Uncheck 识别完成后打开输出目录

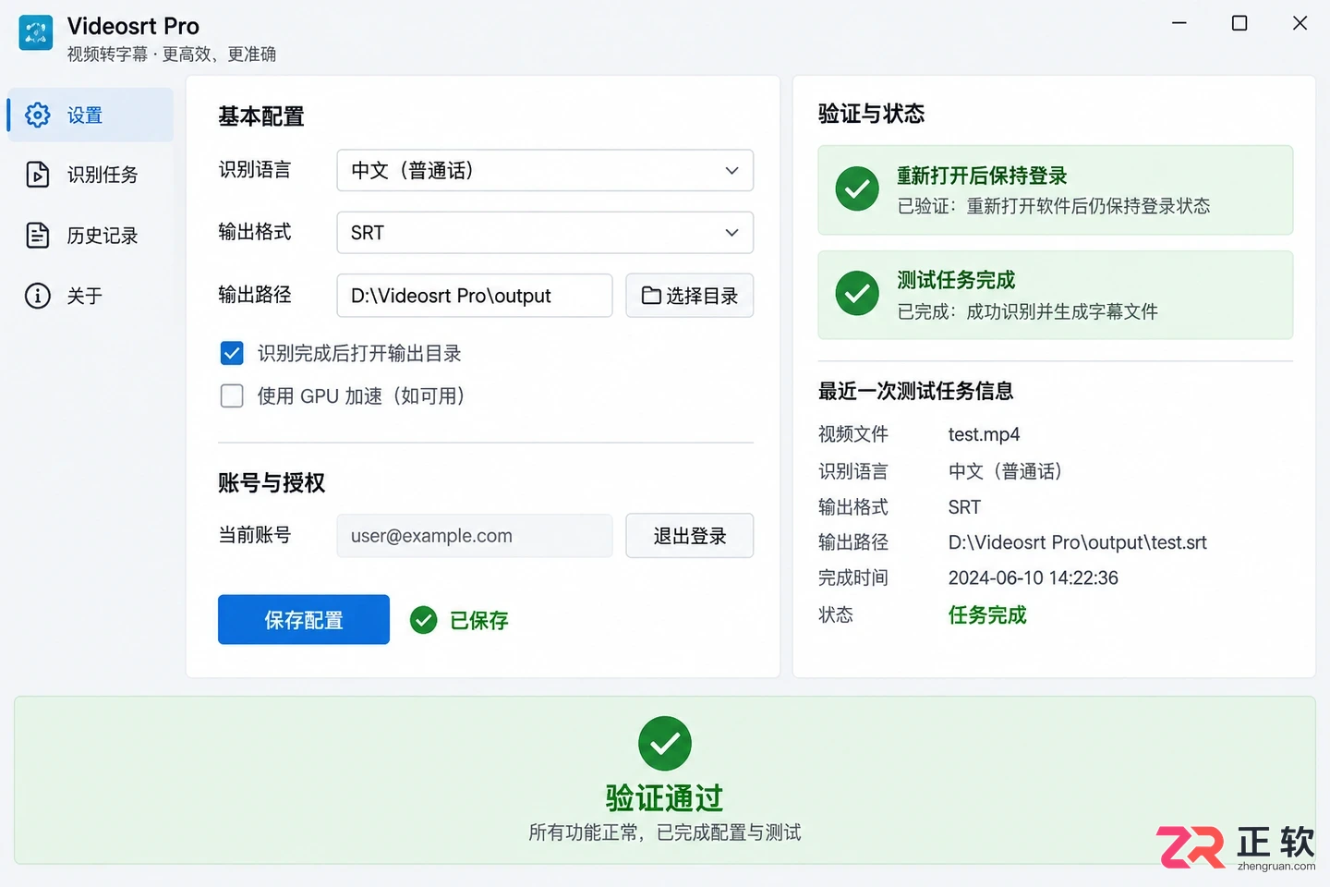coord(232,353)
